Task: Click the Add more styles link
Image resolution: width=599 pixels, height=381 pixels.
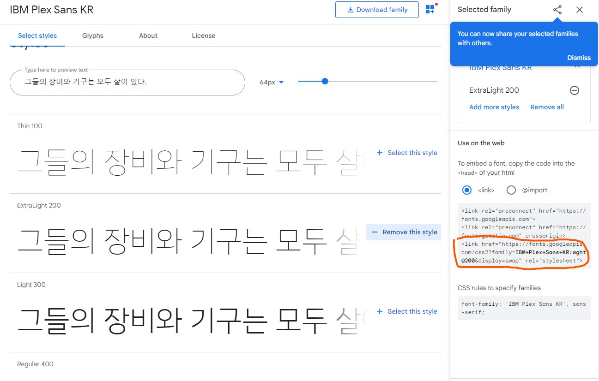Action: tap(494, 107)
